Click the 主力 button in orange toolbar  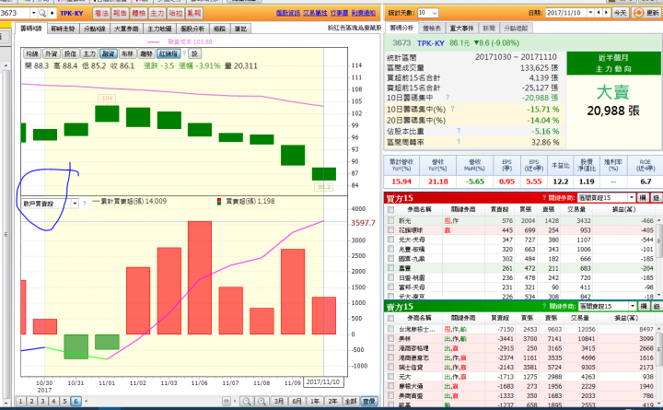coord(157,13)
